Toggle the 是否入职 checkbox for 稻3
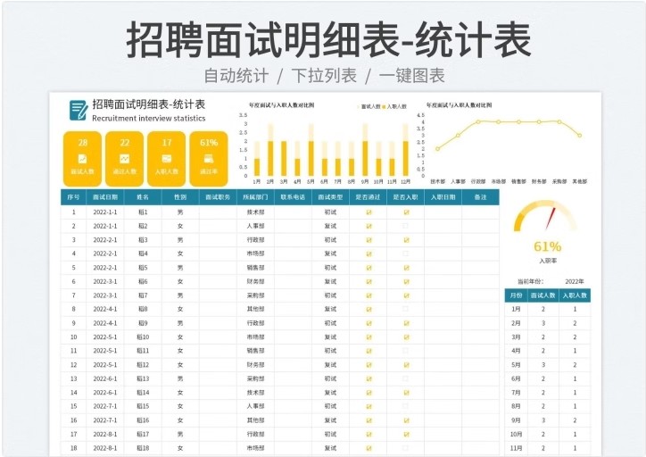Viewport: 646px width, 457px height. 406,240
